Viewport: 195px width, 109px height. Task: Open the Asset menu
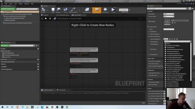click(x=11, y=4)
